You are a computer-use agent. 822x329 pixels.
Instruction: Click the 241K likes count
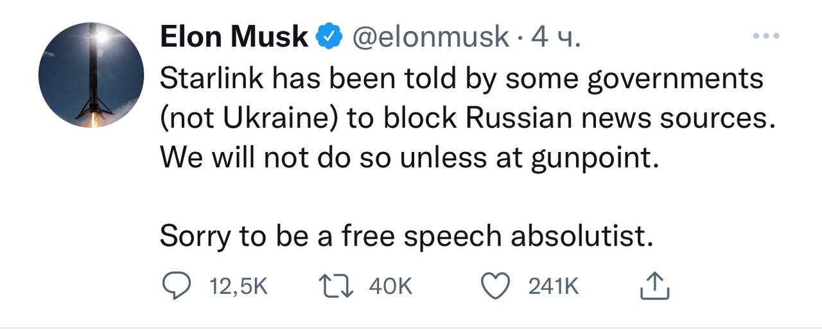pos(553,287)
